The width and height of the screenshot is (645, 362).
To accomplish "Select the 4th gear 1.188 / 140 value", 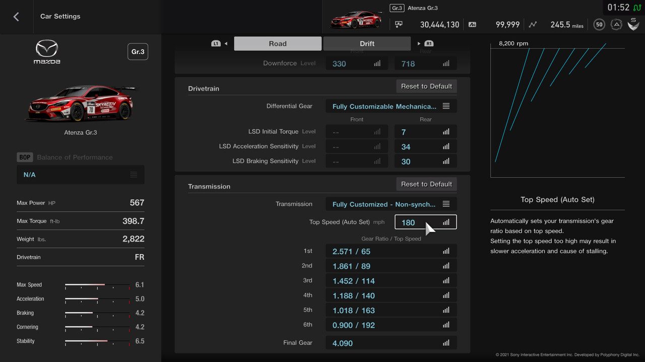I will click(x=391, y=296).
